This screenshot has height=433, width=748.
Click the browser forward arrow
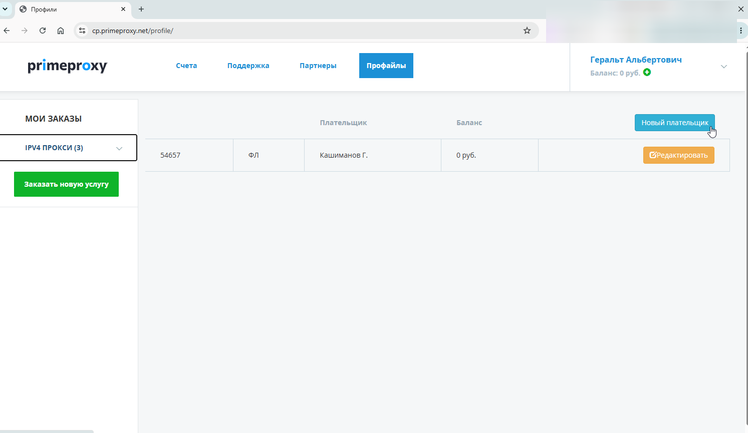click(x=25, y=31)
